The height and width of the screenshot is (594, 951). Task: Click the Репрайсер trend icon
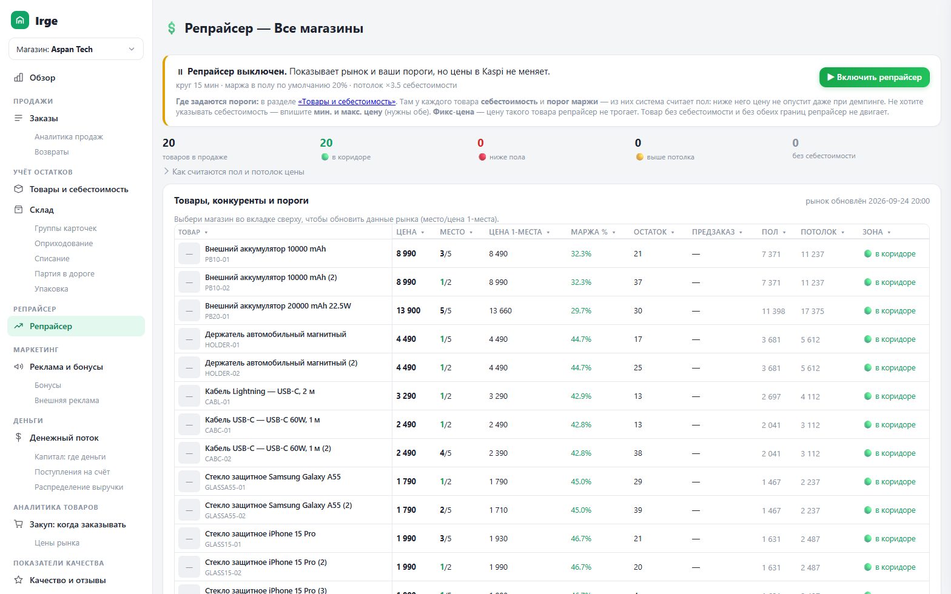(x=18, y=326)
